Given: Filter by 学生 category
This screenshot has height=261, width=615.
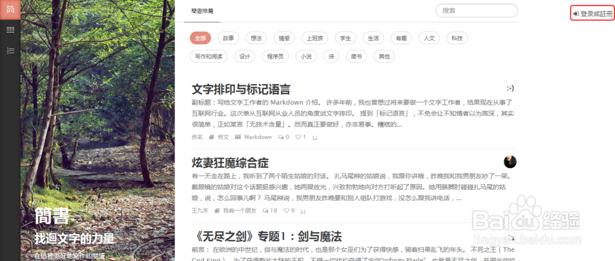Looking at the screenshot, I should pyautogui.click(x=345, y=38).
